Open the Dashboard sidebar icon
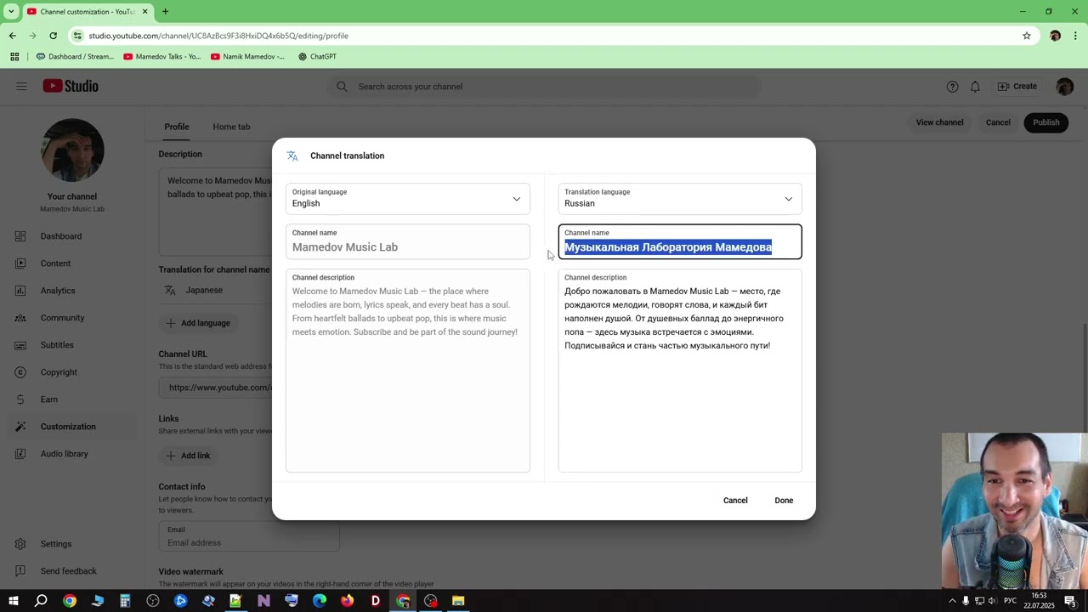 pyautogui.click(x=20, y=236)
